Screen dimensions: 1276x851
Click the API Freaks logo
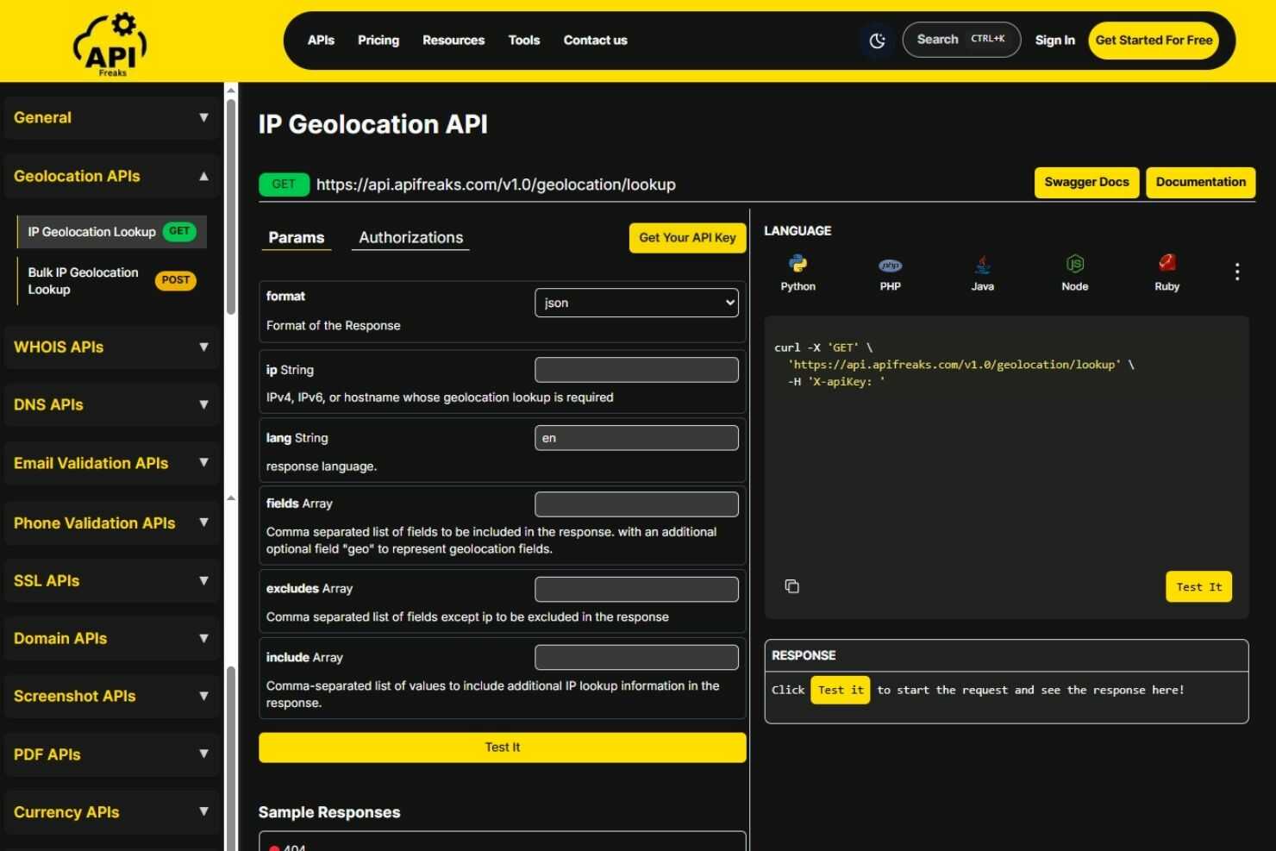pyautogui.click(x=110, y=43)
